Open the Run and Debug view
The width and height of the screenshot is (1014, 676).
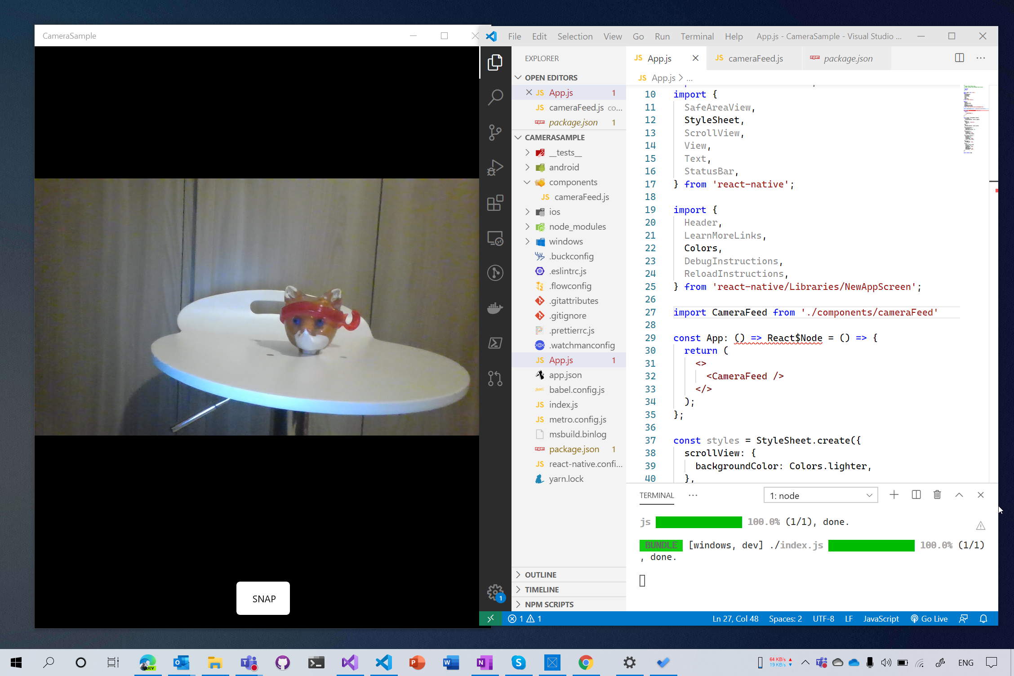coord(495,168)
